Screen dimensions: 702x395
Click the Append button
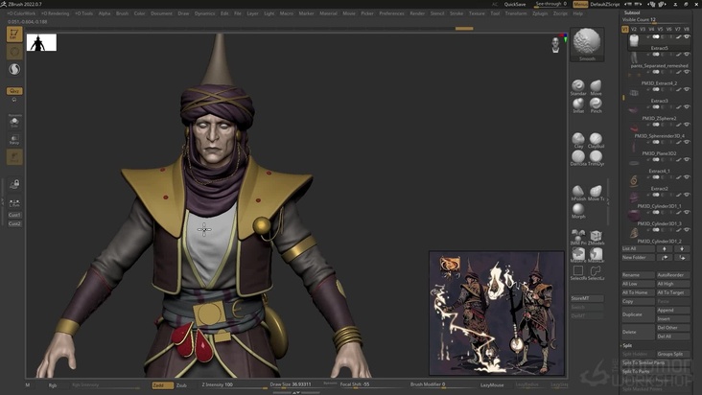[x=673, y=310]
